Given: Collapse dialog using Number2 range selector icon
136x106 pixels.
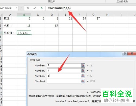Looking at the screenshot, I should [83, 71].
